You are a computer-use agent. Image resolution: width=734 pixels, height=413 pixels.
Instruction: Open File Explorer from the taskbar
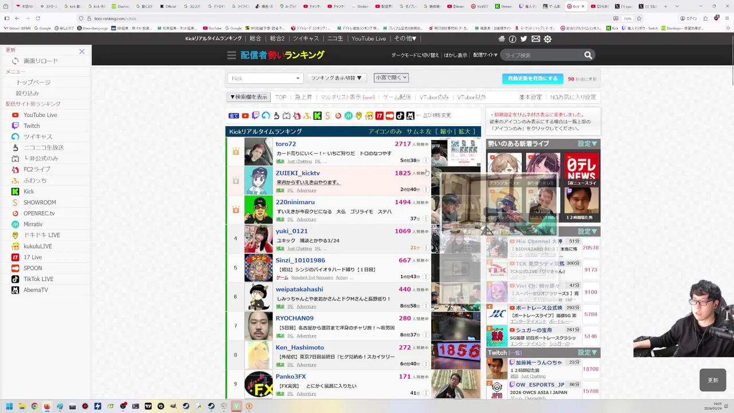pos(22,406)
